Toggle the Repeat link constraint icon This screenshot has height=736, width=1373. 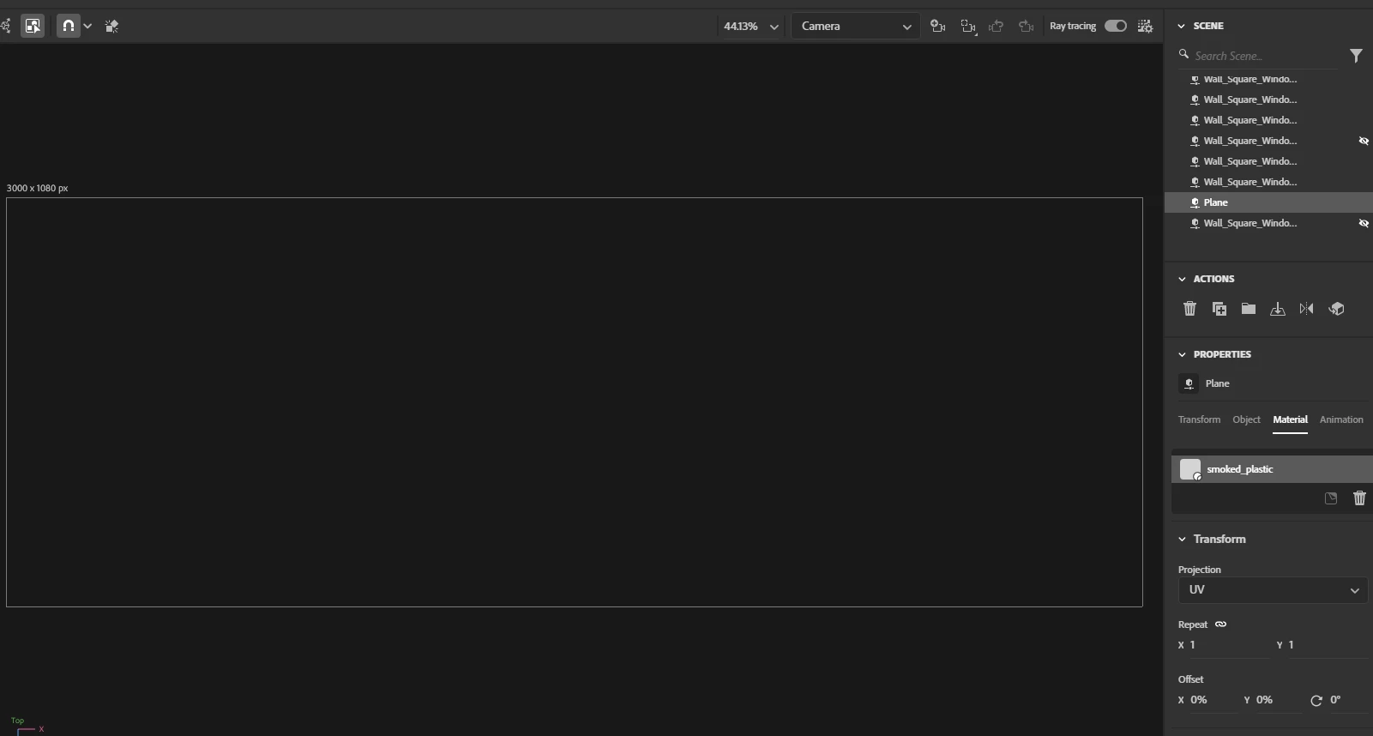1220,624
